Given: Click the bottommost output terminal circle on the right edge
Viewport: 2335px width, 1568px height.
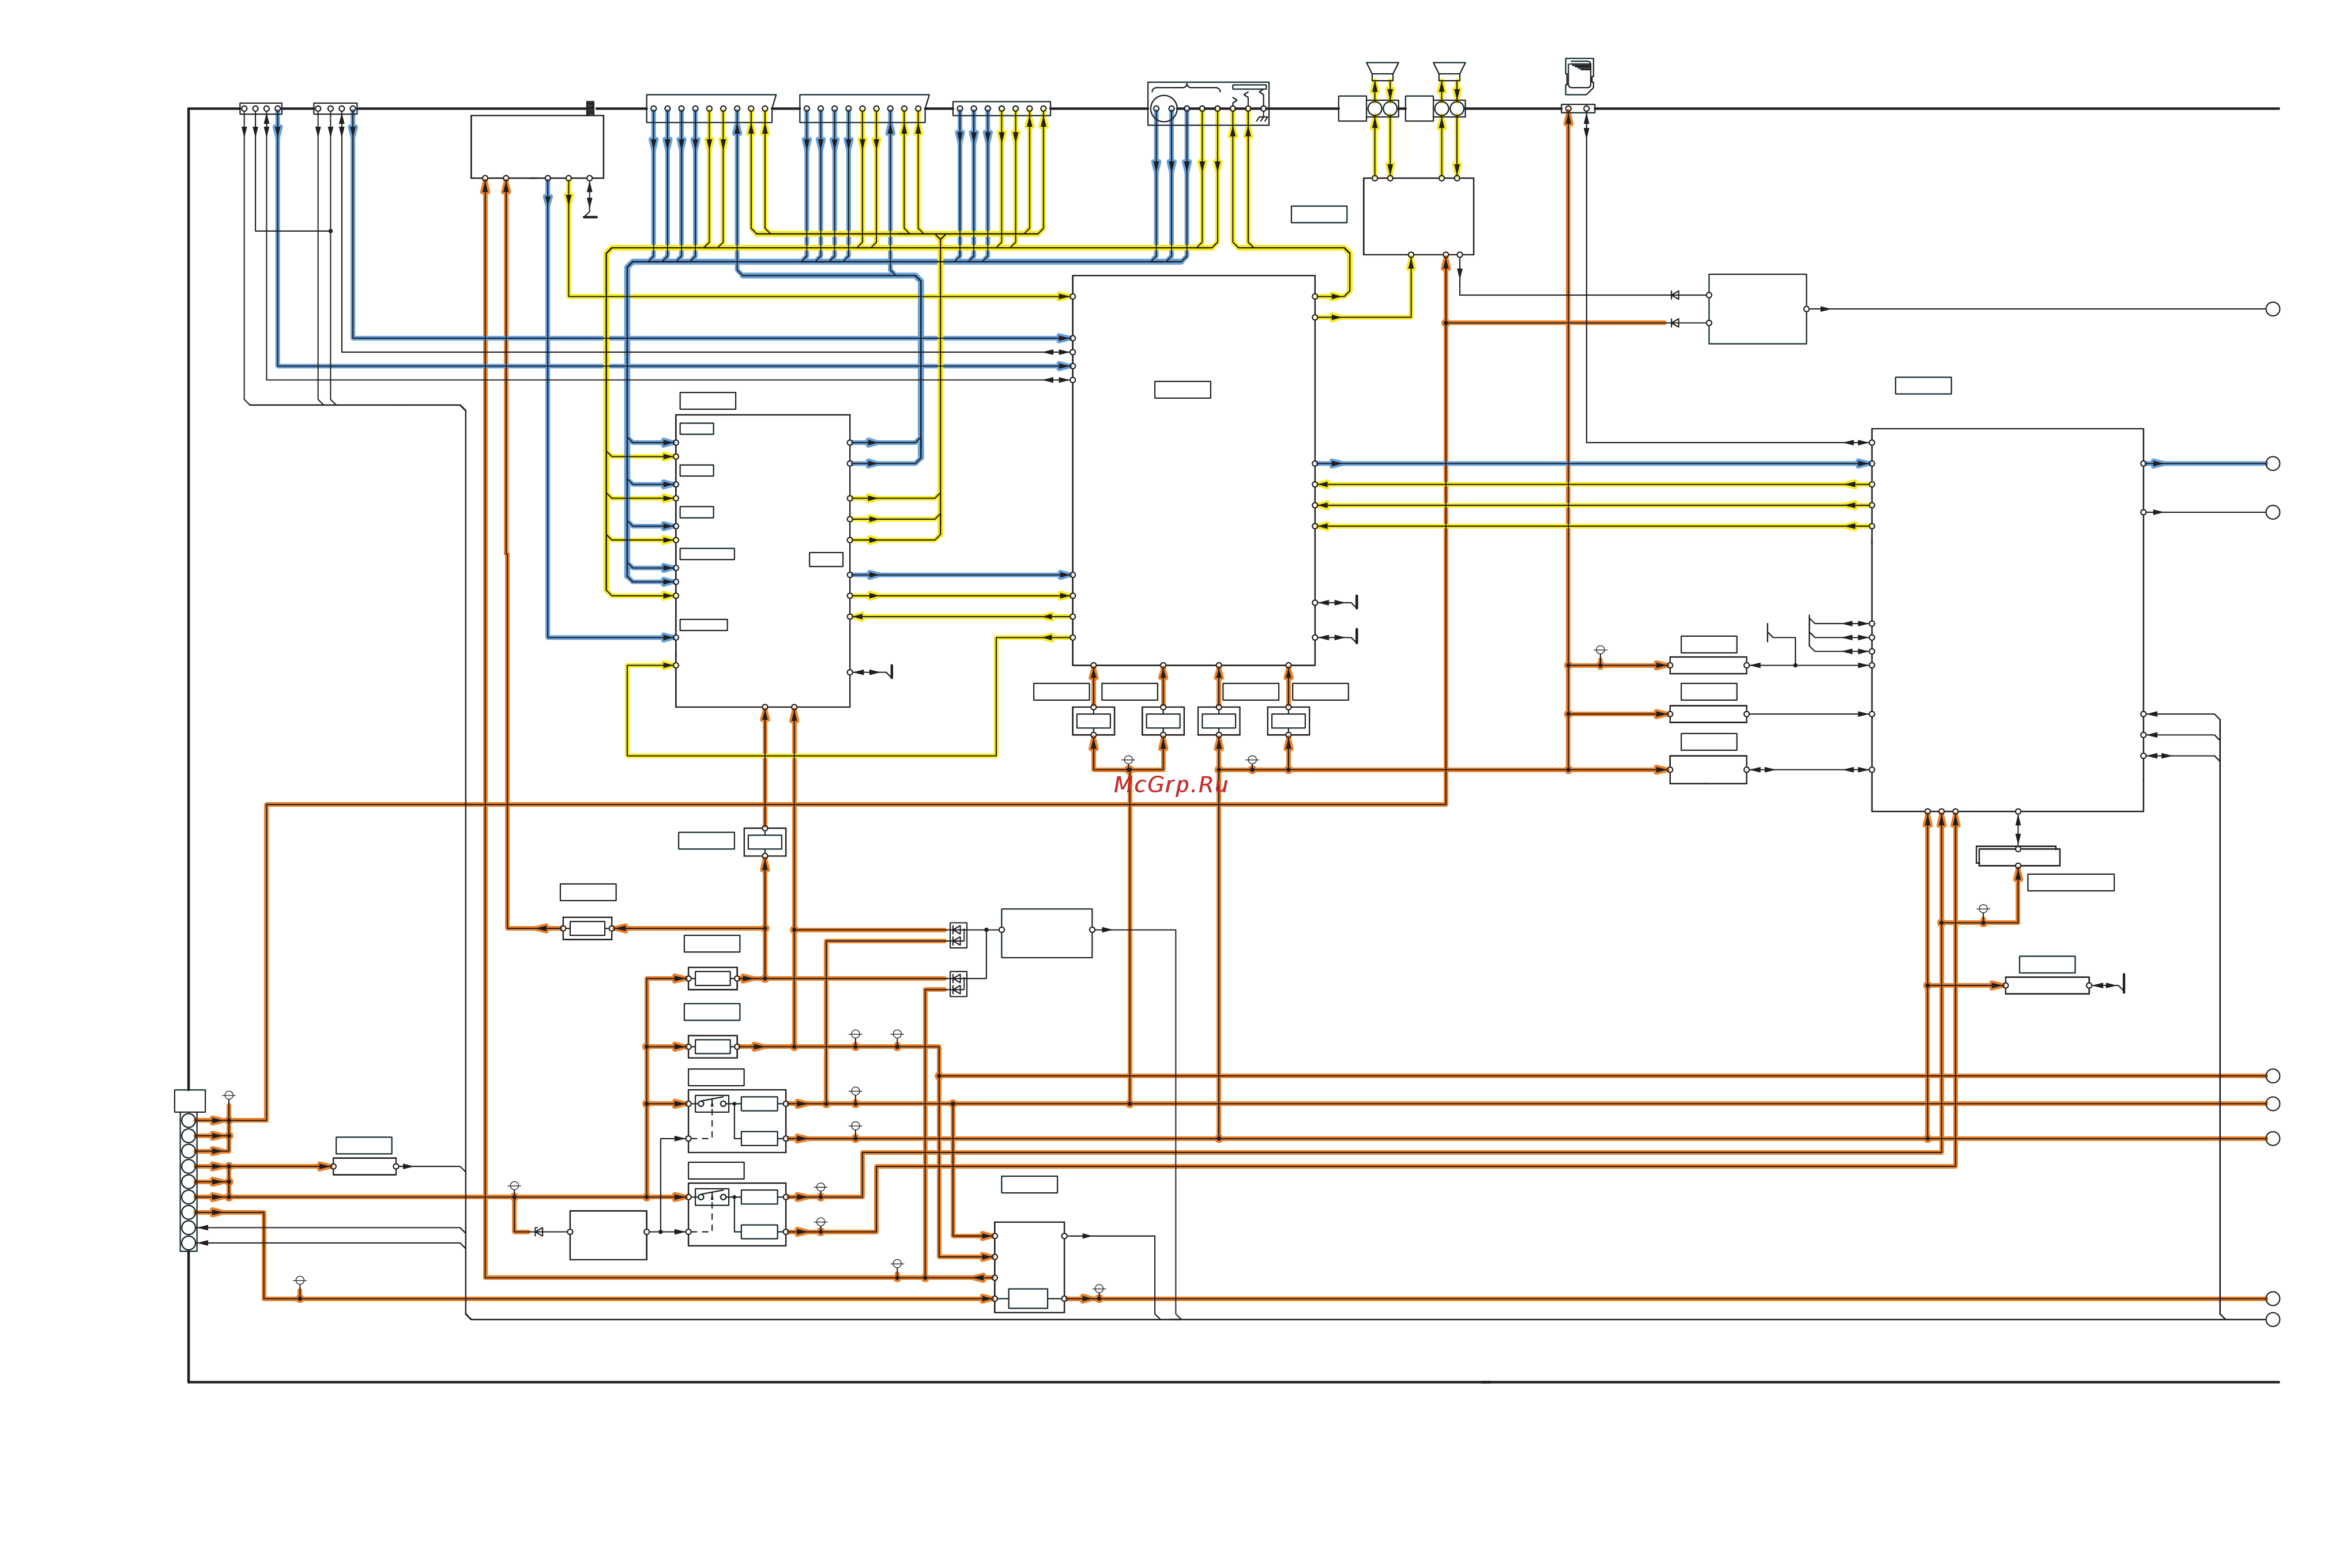Looking at the screenshot, I should [x=2272, y=1319].
